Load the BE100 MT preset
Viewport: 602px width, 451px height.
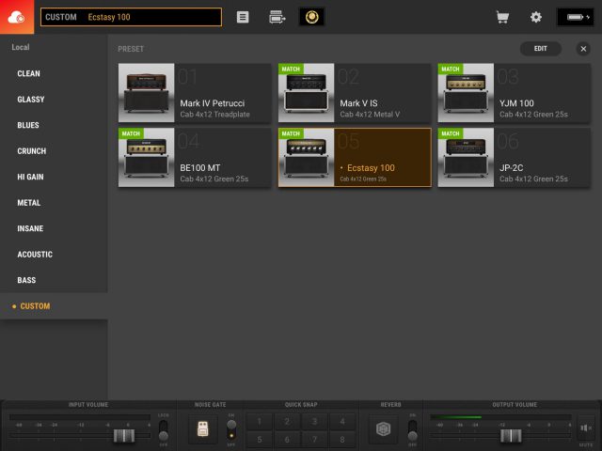(x=195, y=157)
